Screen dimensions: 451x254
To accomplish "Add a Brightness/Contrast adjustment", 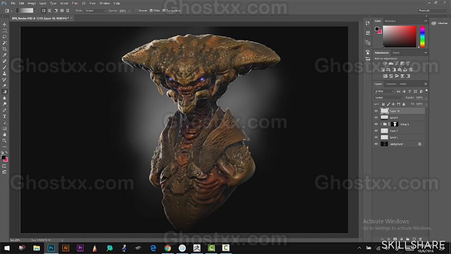I will [x=385, y=63].
